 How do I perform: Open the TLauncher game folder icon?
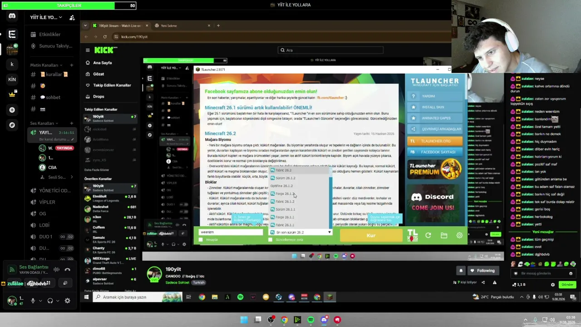(444, 235)
